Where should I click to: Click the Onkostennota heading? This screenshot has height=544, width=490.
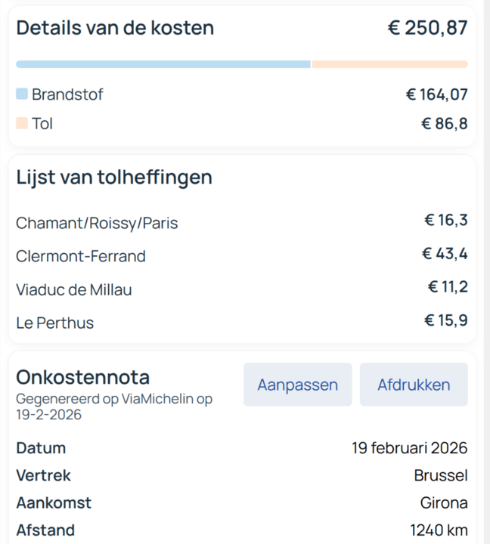(x=83, y=377)
